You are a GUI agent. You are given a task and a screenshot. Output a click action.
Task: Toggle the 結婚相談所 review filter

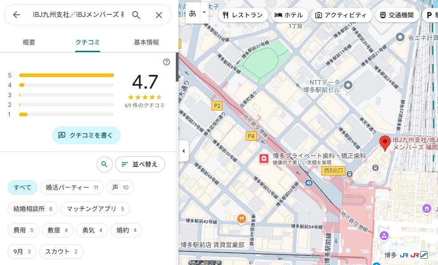click(33, 208)
